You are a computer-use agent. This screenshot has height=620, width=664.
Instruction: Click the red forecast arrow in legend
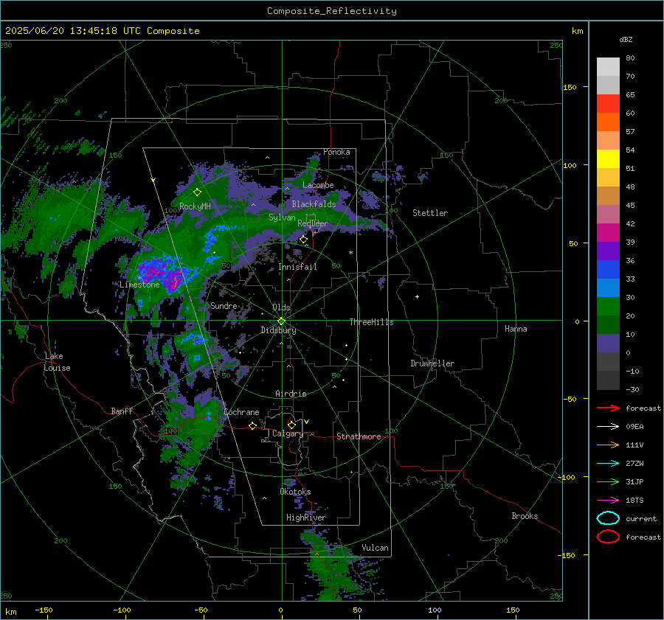tap(608, 408)
